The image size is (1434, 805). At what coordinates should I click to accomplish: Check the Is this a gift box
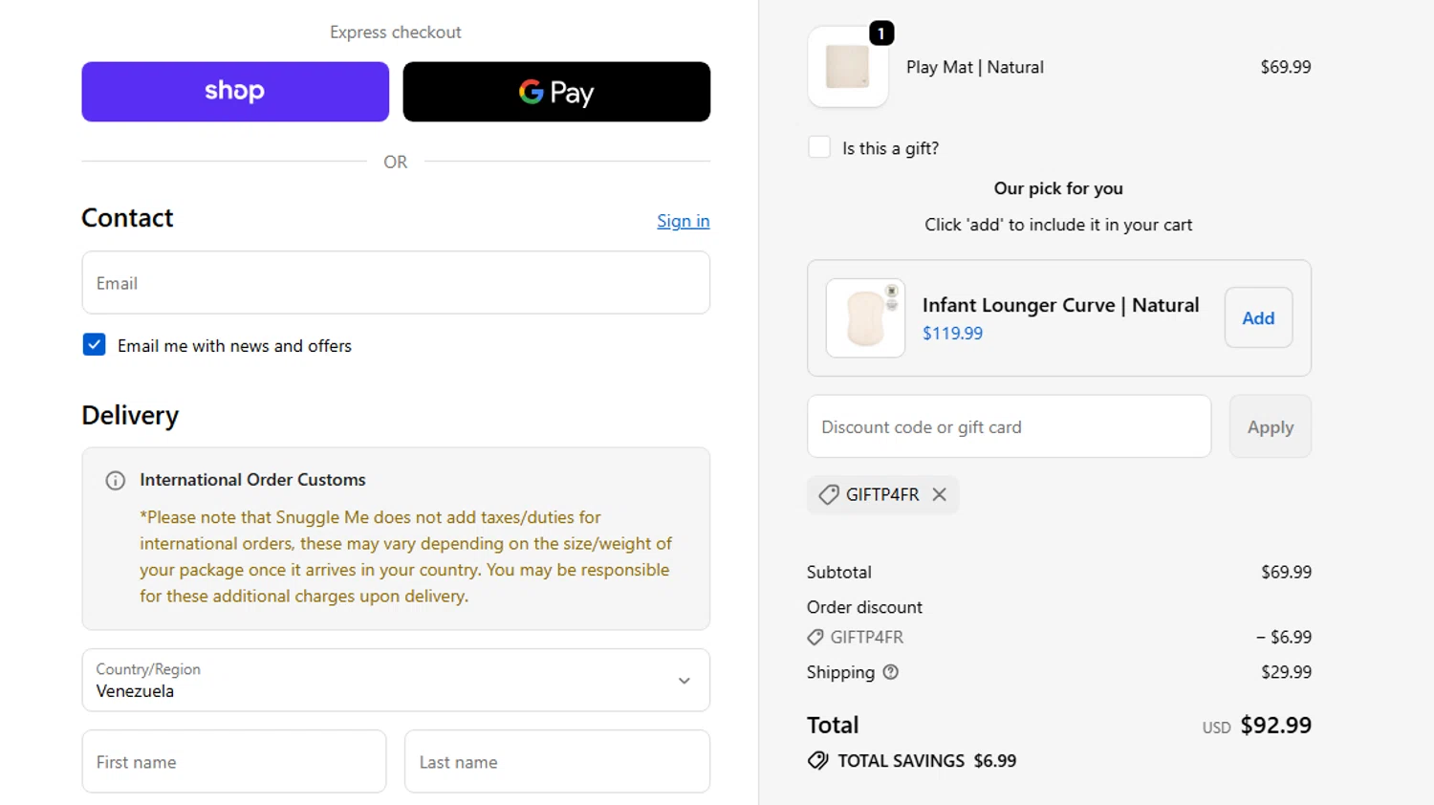(819, 147)
